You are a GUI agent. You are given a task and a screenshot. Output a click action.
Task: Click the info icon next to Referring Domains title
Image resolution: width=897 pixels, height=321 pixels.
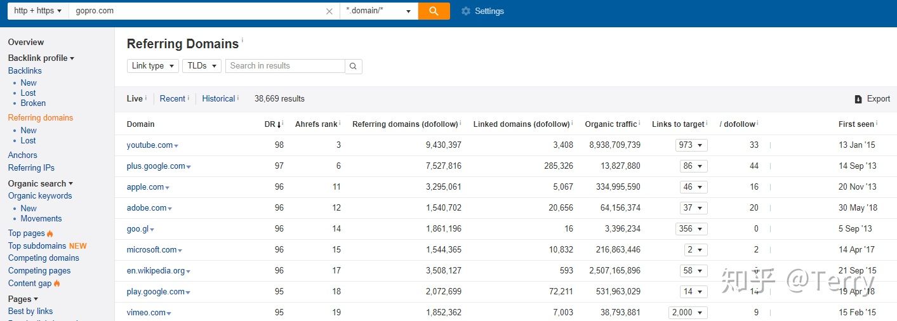point(243,40)
